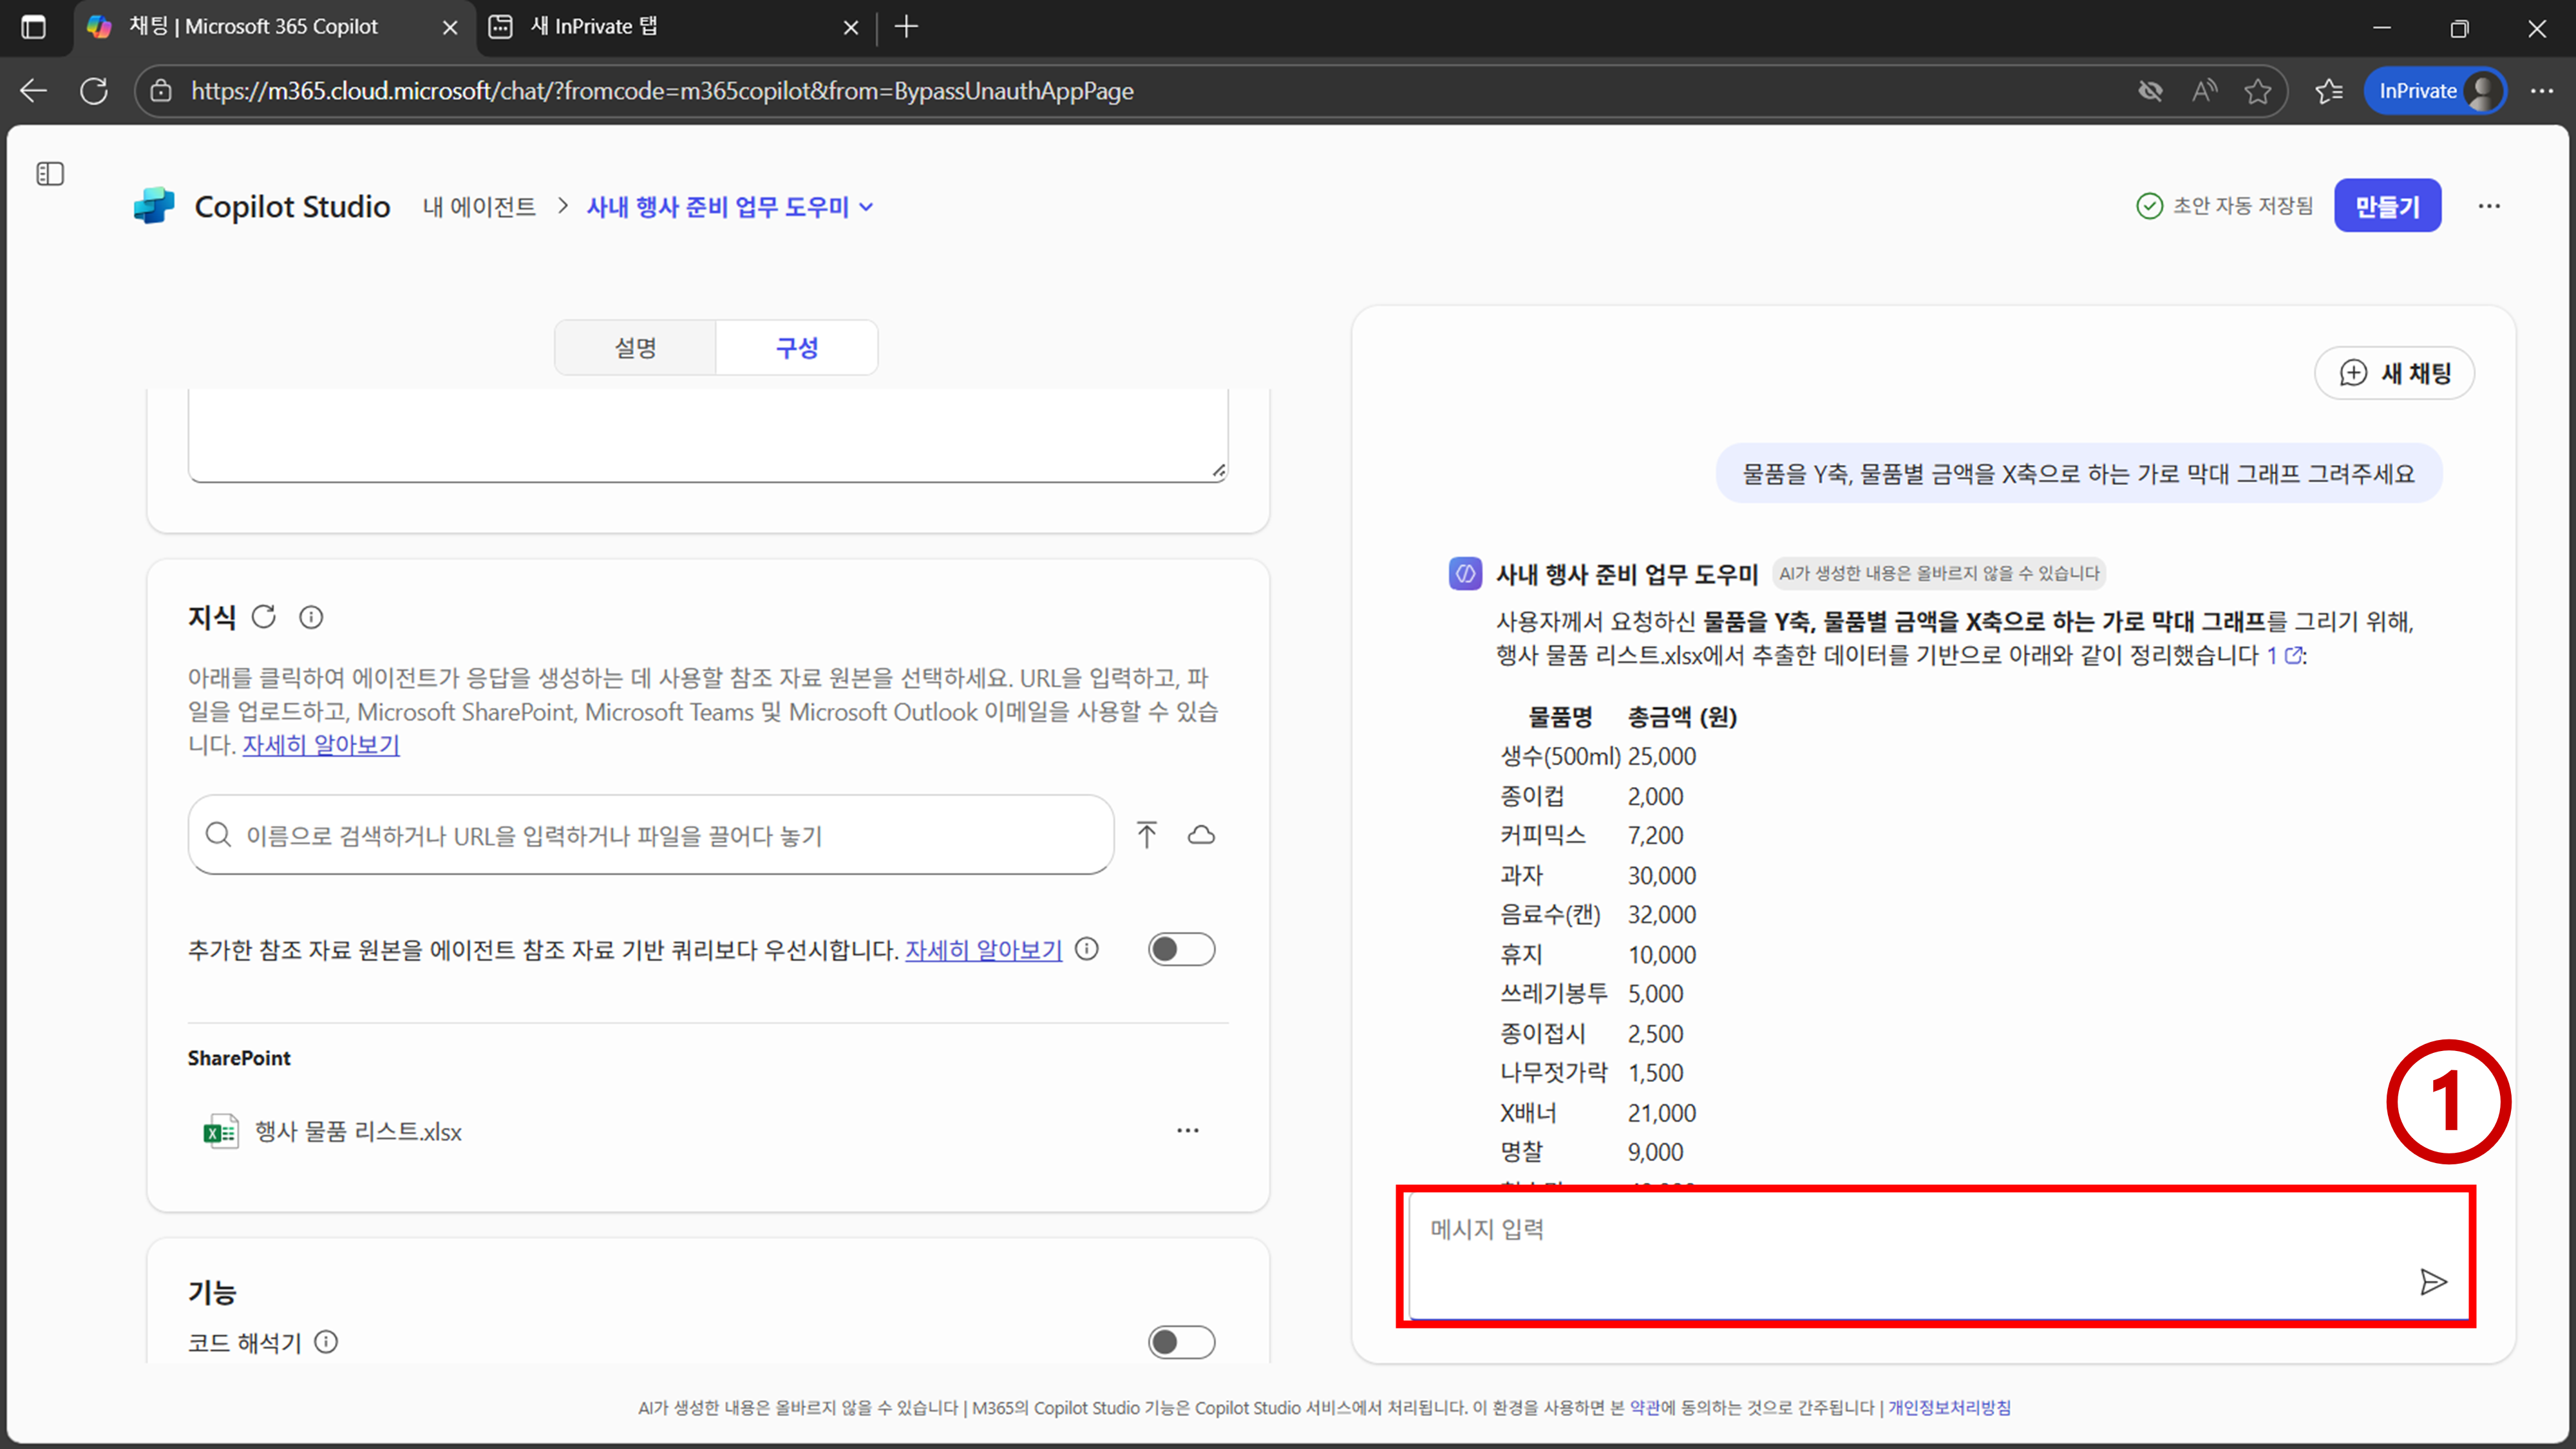Switch to the 설명 tab
This screenshot has height=1449, width=2576.
(635, 348)
